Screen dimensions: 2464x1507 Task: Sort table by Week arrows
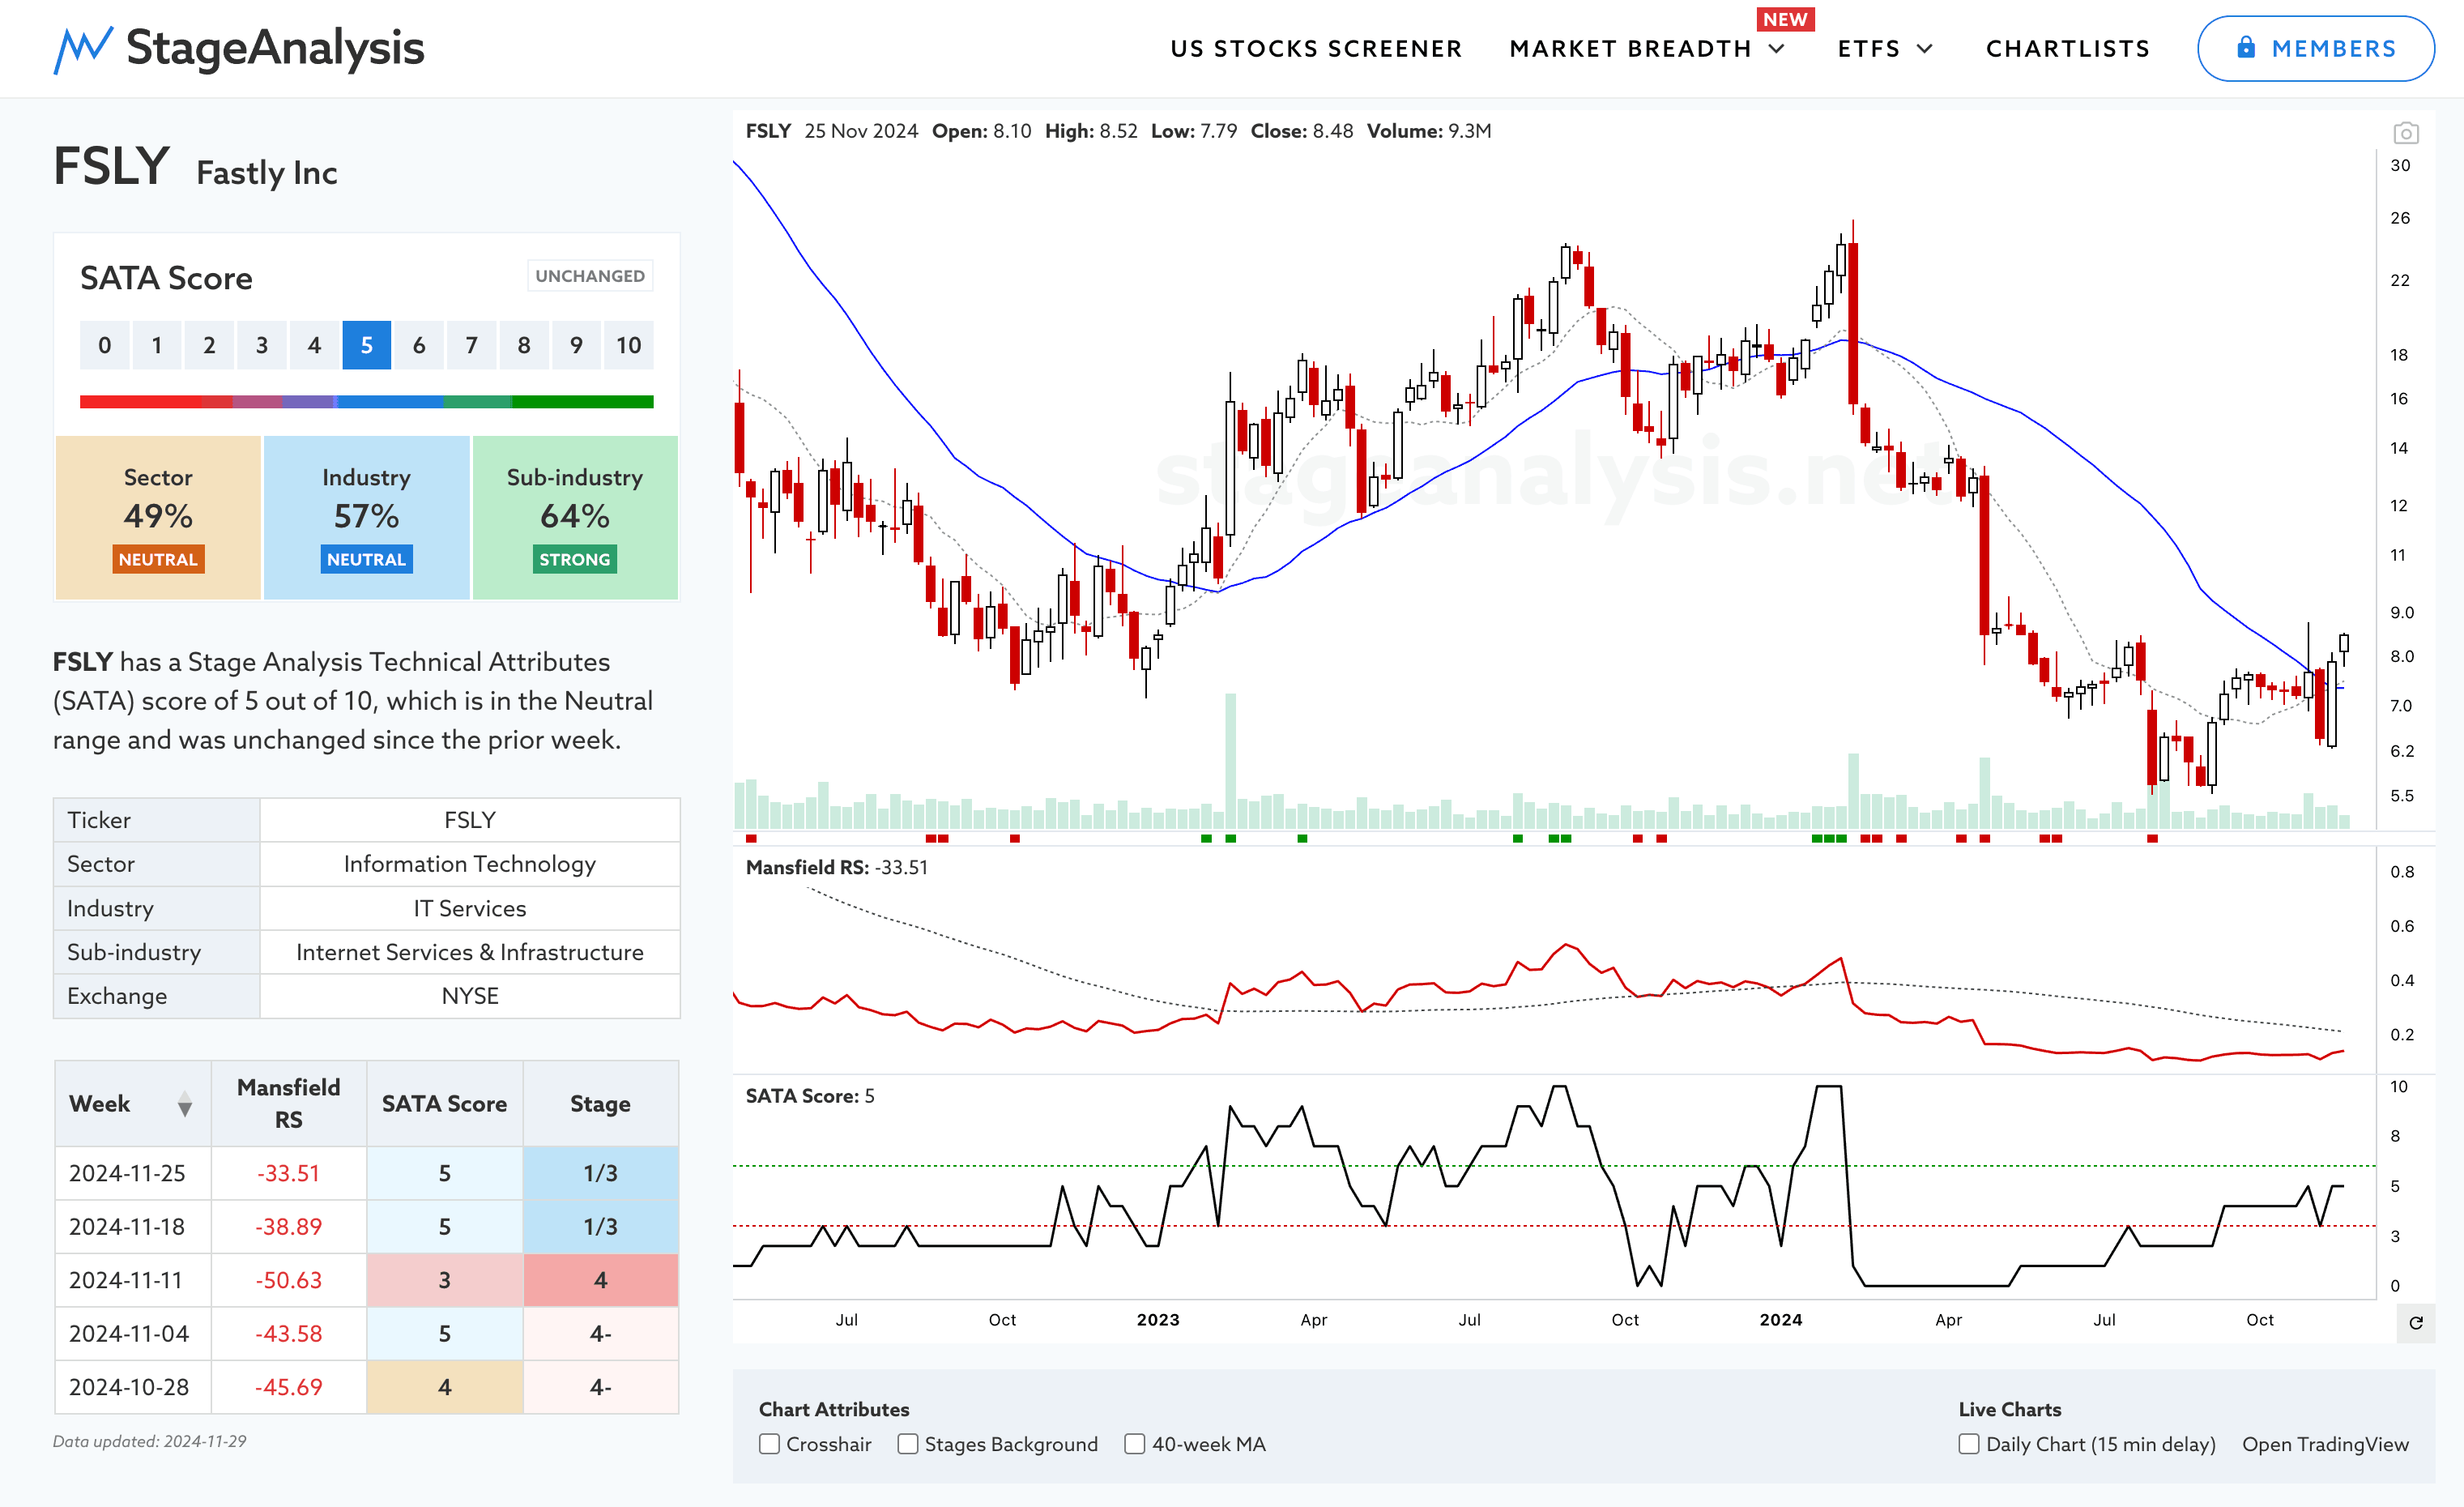coord(184,1104)
